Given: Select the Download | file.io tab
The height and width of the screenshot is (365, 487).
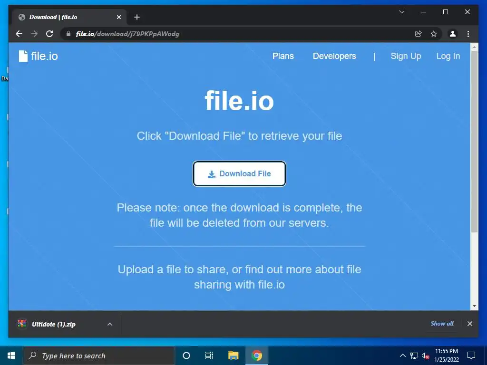Looking at the screenshot, I should [x=69, y=17].
